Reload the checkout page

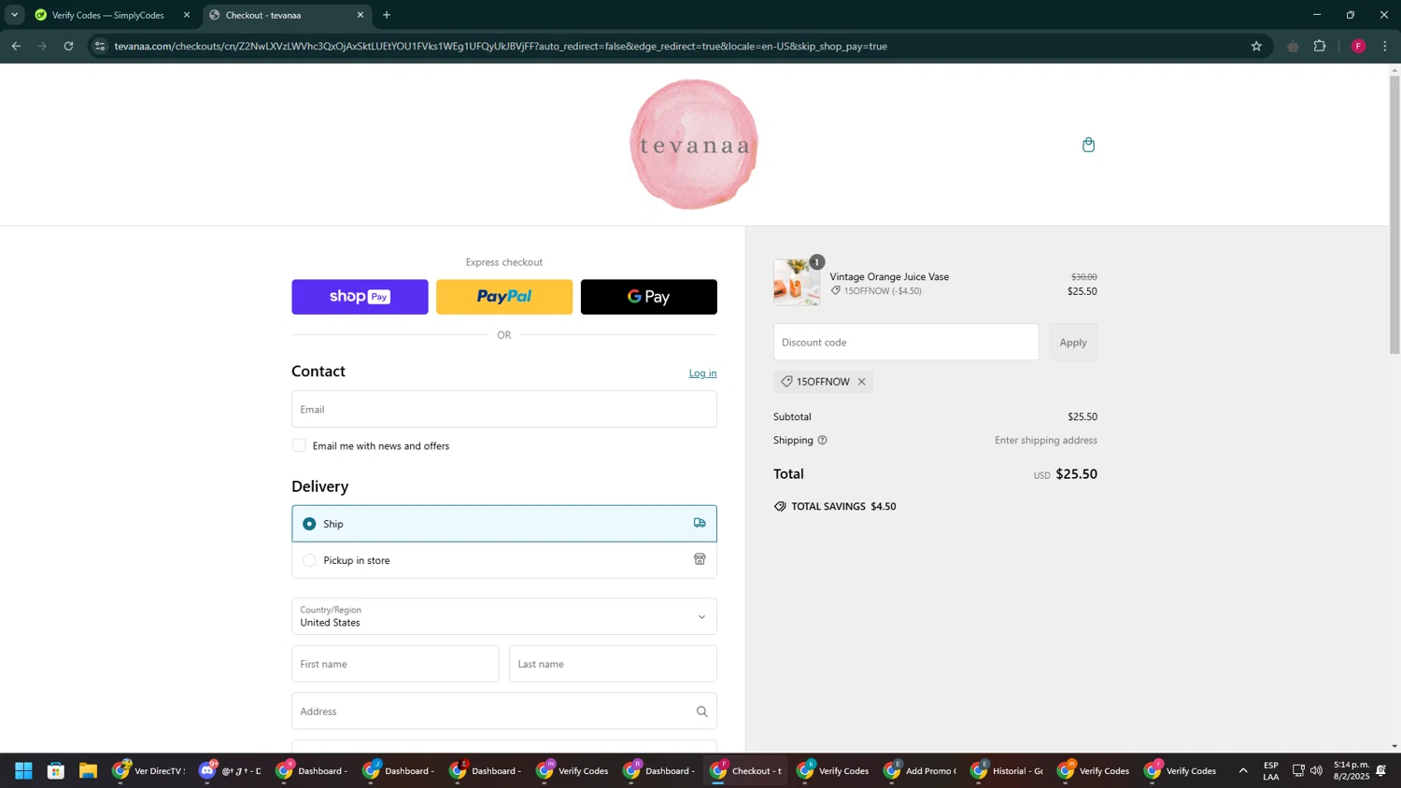click(x=68, y=46)
